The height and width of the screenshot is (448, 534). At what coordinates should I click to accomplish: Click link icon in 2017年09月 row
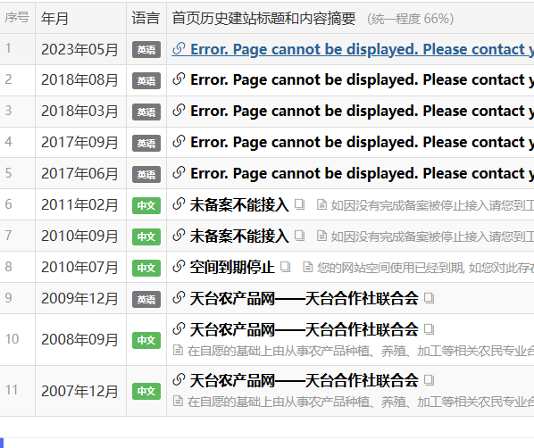(x=179, y=142)
